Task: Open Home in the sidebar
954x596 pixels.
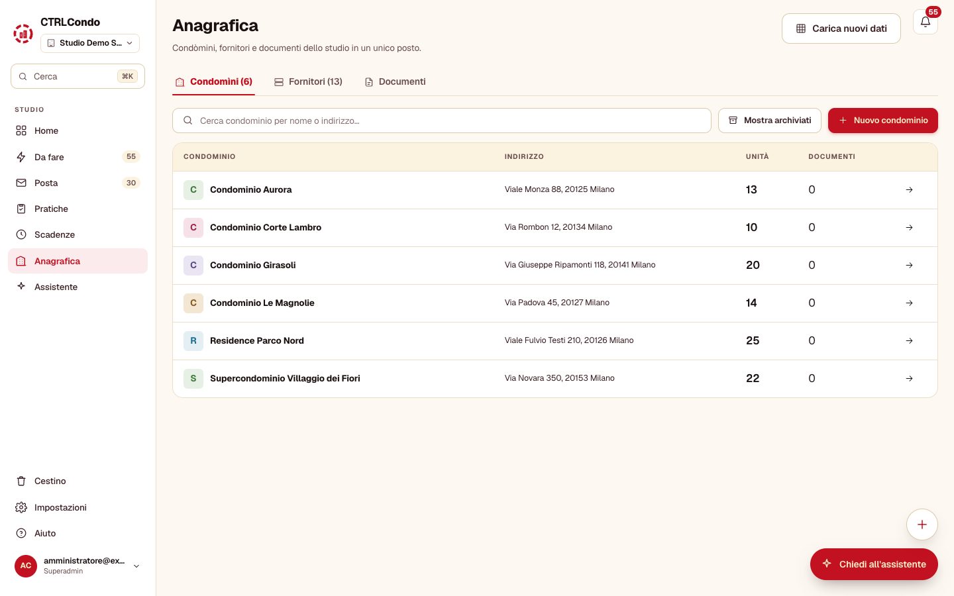Action: (78, 130)
